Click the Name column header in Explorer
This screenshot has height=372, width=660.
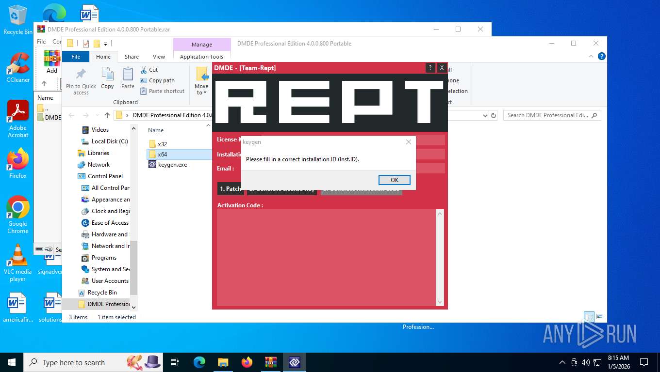[156, 130]
